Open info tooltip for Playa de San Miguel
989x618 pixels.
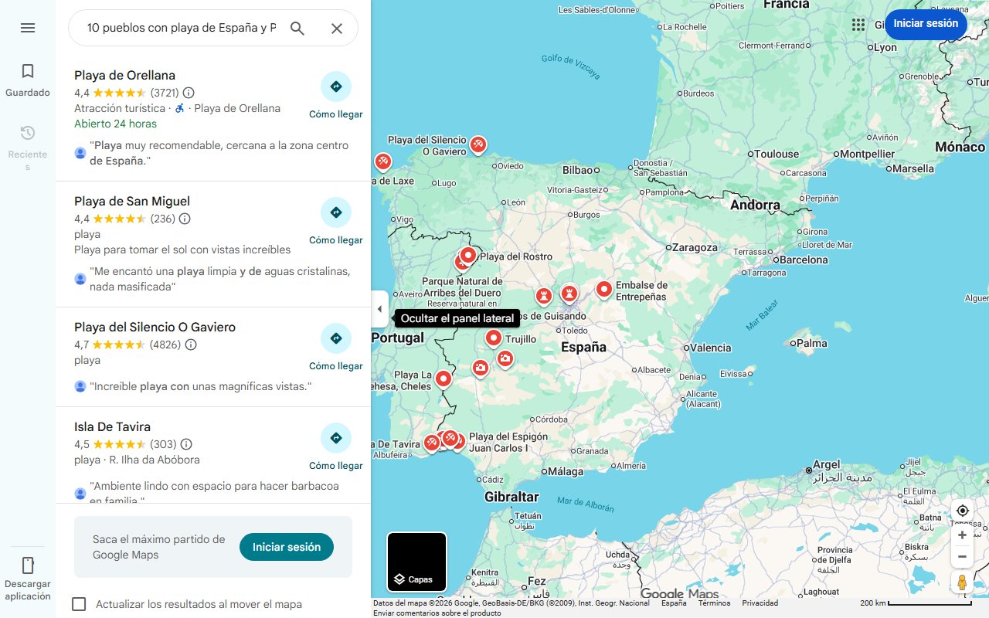183,219
